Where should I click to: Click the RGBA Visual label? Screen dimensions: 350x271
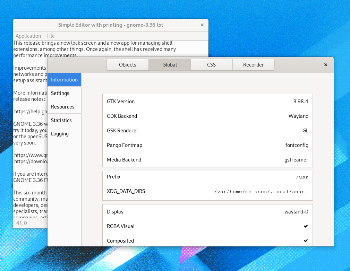tap(121, 226)
